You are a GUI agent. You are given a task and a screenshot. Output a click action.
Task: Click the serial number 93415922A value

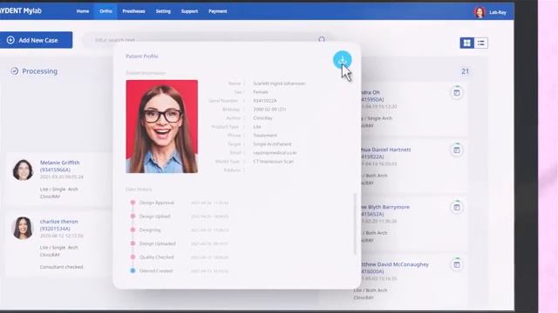(265, 101)
